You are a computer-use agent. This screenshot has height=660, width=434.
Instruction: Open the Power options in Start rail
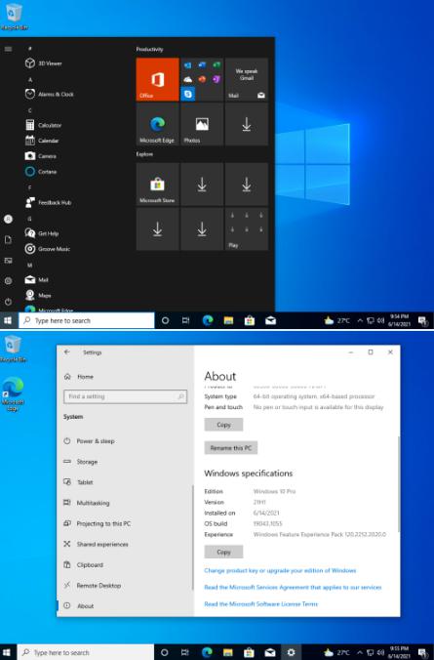[8, 302]
